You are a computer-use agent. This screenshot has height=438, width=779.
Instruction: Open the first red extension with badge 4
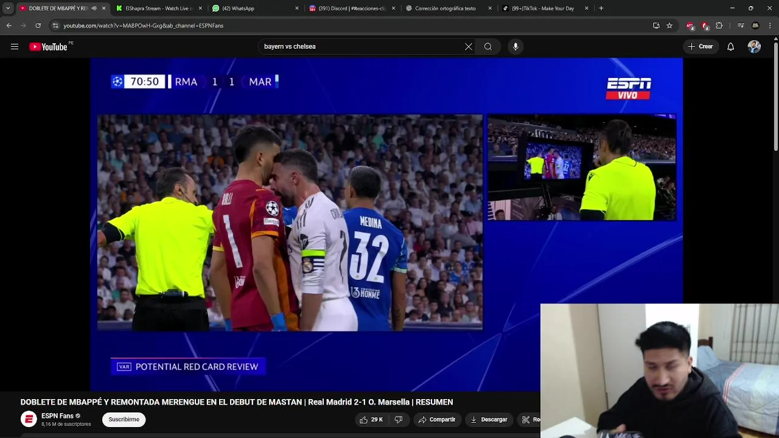coord(690,26)
